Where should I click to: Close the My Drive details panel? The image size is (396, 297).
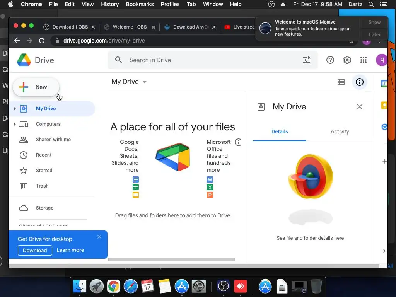[x=359, y=107]
